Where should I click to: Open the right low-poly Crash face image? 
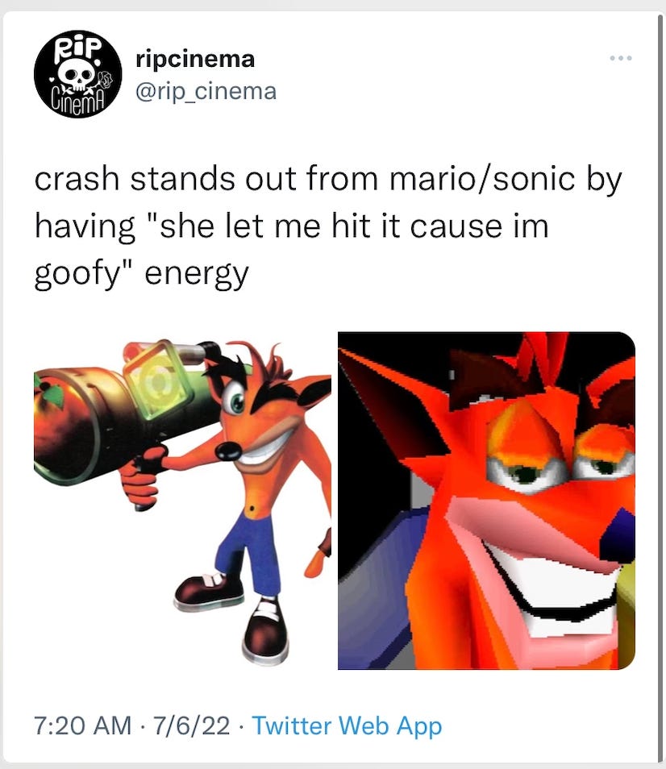coord(486,501)
